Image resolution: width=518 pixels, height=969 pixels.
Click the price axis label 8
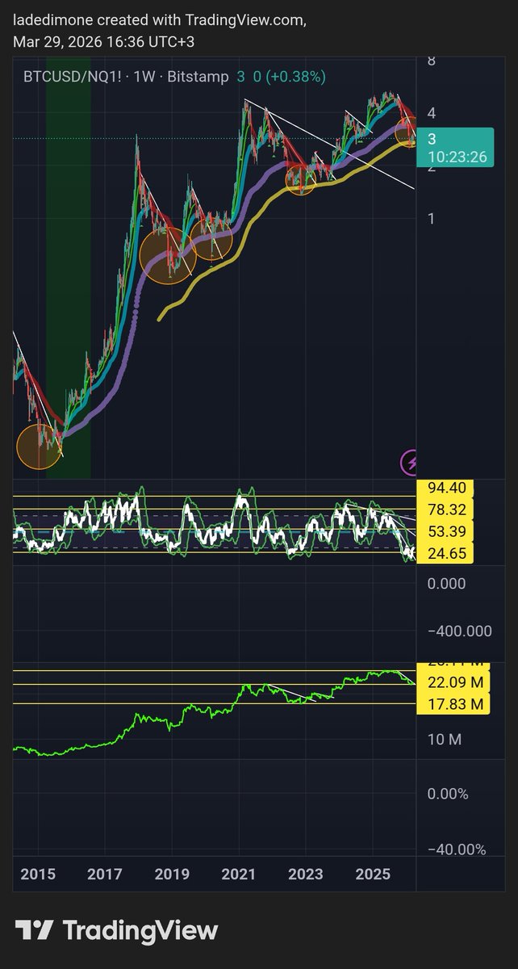pos(432,61)
